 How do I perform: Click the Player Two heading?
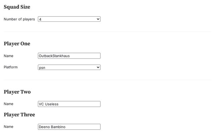[17, 92]
